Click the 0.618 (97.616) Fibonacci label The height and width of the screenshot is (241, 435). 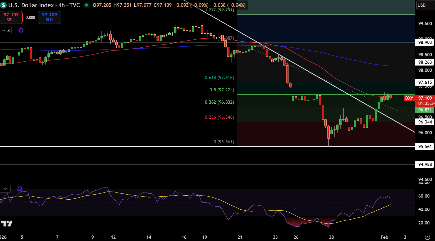[219, 78]
